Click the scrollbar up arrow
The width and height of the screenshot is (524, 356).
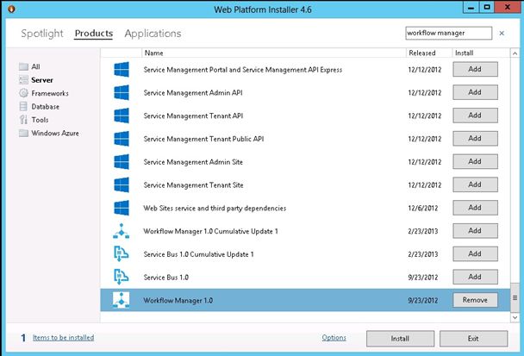[x=515, y=53]
